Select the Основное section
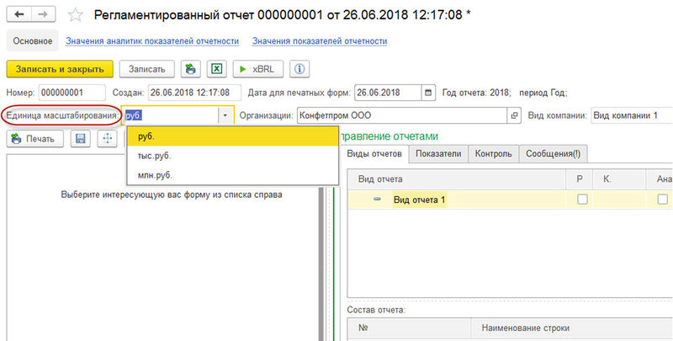Screen dimensions: 673x341 (x=32, y=40)
